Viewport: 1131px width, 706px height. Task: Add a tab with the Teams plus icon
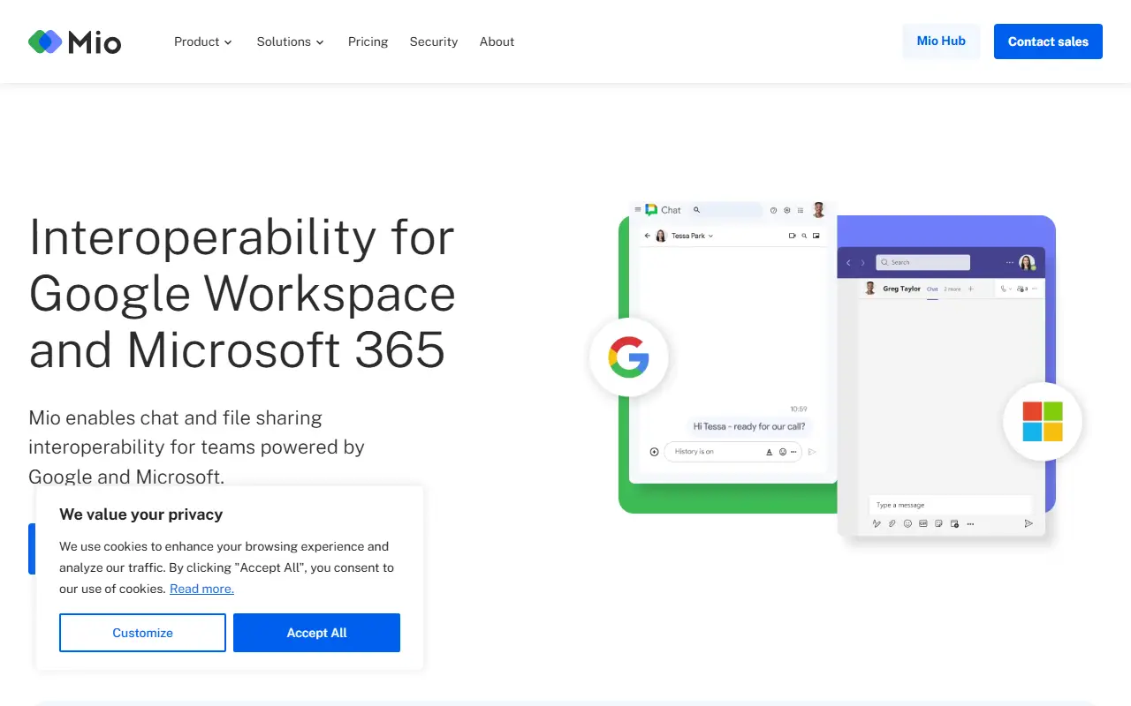point(970,289)
